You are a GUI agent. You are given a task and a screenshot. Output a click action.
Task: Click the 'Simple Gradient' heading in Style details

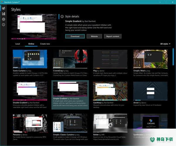point(73,21)
